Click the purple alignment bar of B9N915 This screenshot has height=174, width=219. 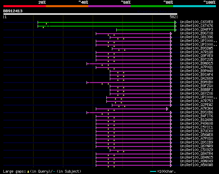[129, 64]
